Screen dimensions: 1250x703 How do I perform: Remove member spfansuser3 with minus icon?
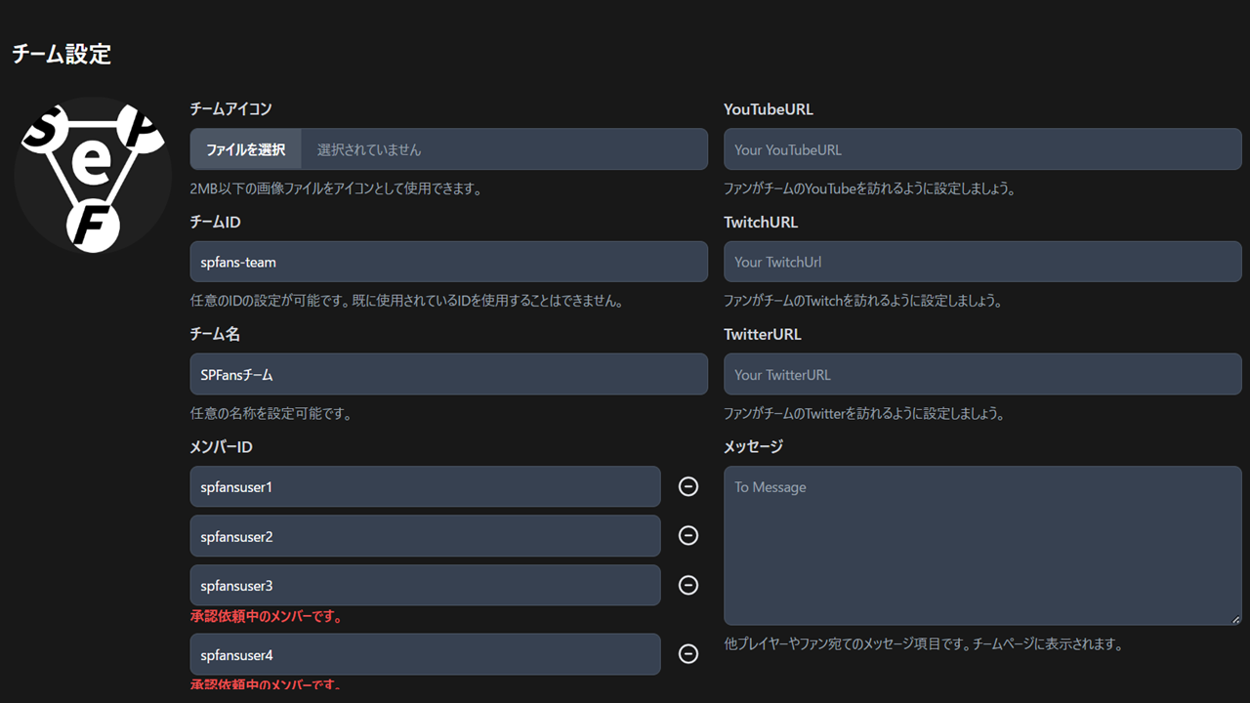pyautogui.click(x=688, y=585)
